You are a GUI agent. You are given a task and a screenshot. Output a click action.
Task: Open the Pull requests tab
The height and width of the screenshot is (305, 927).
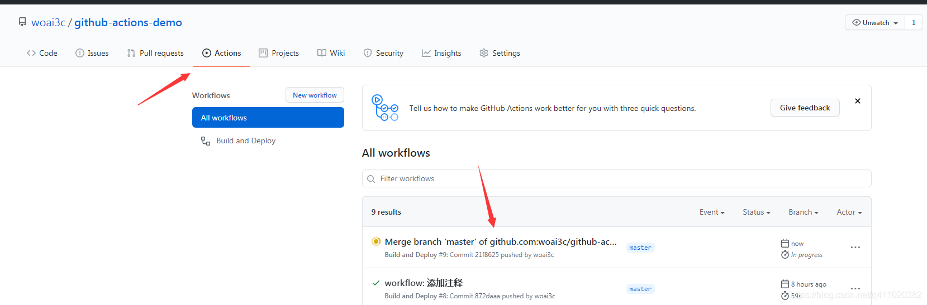tap(155, 53)
